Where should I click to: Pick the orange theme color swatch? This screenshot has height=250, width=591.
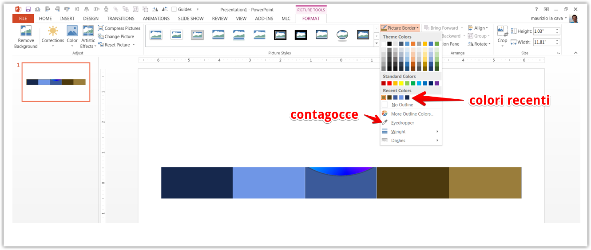pos(413,43)
